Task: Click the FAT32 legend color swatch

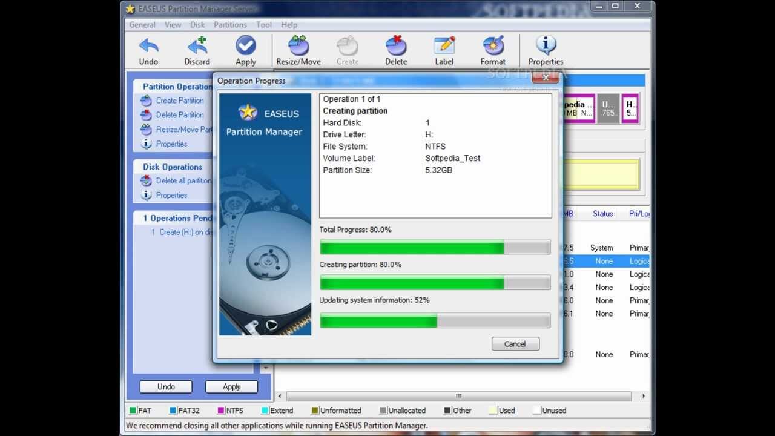Action: tap(173, 411)
